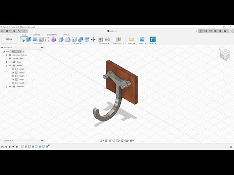
Task: Expand the Origin folder
Action: [6, 62]
